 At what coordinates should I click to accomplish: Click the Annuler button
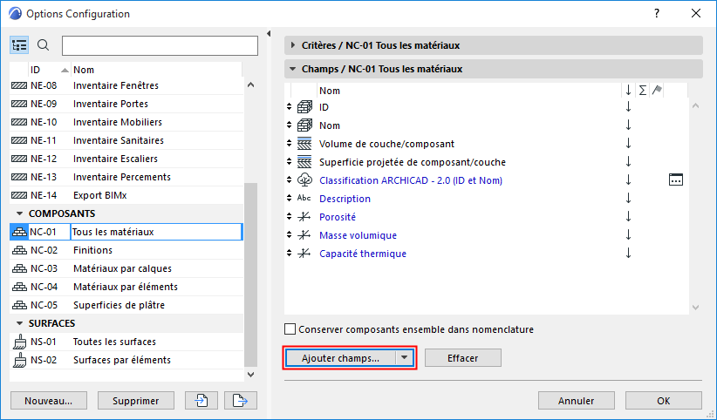coord(577,400)
